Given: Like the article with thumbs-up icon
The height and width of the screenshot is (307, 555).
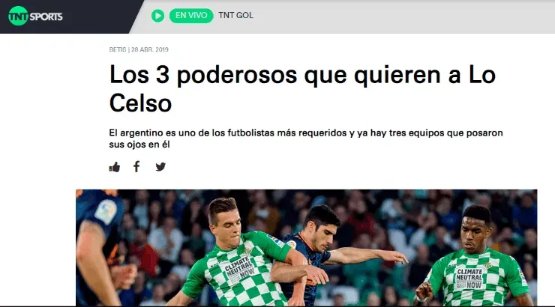Looking at the screenshot, I should click(114, 167).
